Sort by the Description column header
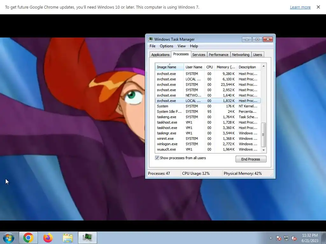The image size is (326, 244). [248, 67]
